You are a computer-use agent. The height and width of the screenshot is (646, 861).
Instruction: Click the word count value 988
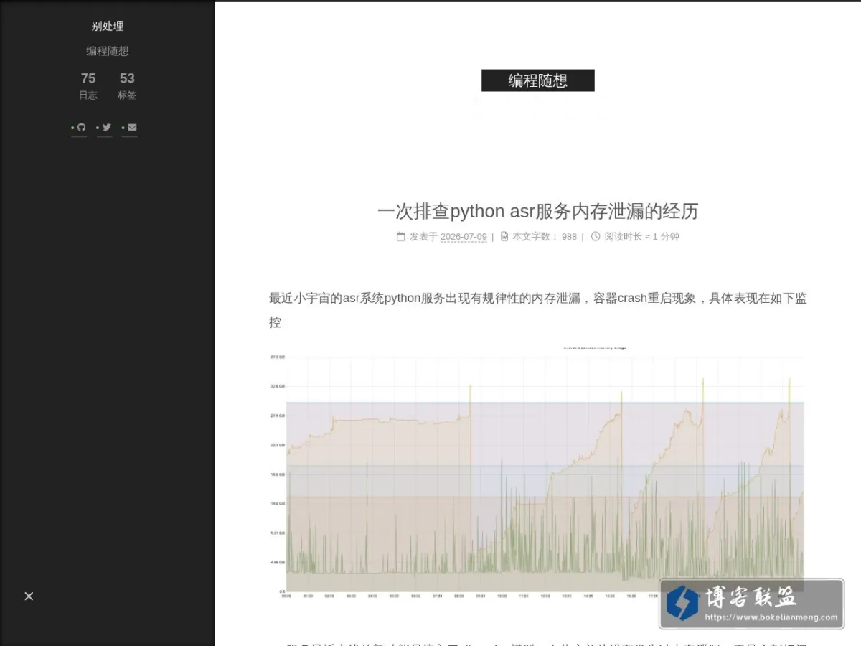[569, 237]
